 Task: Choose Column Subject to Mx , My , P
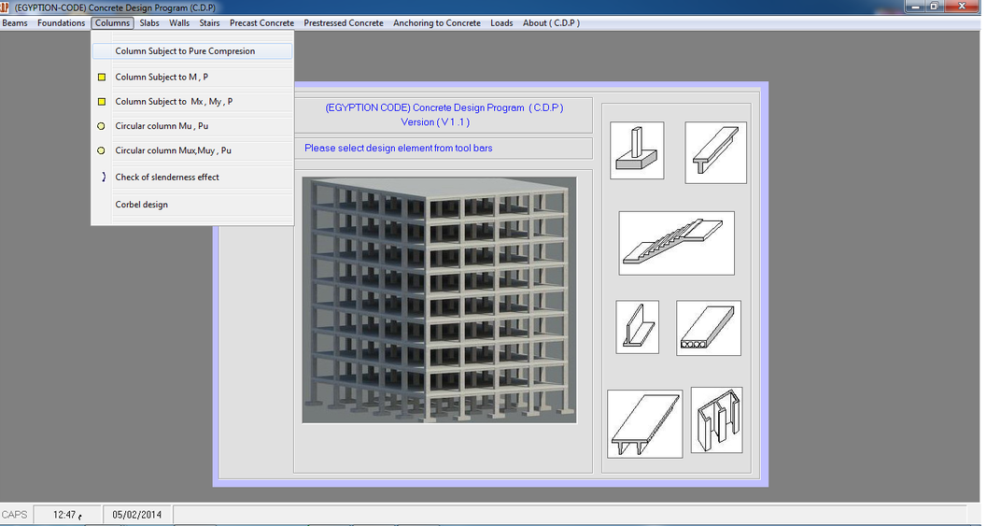pos(192,102)
